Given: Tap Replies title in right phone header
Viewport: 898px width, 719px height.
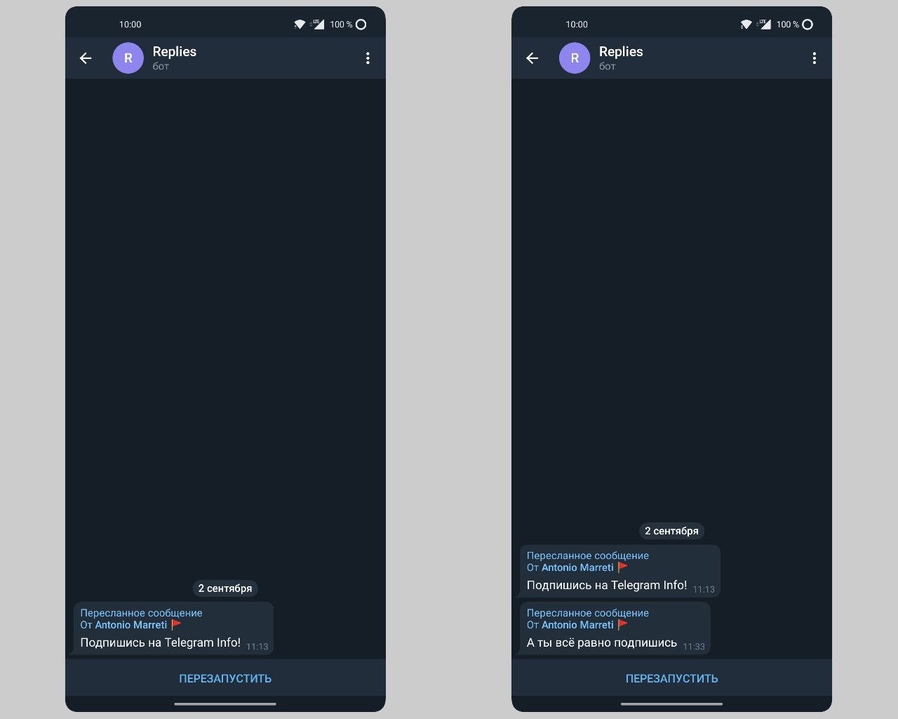Looking at the screenshot, I should (621, 51).
